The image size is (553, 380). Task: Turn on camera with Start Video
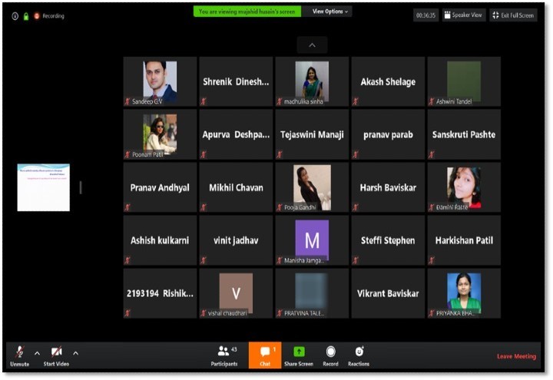tap(56, 355)
